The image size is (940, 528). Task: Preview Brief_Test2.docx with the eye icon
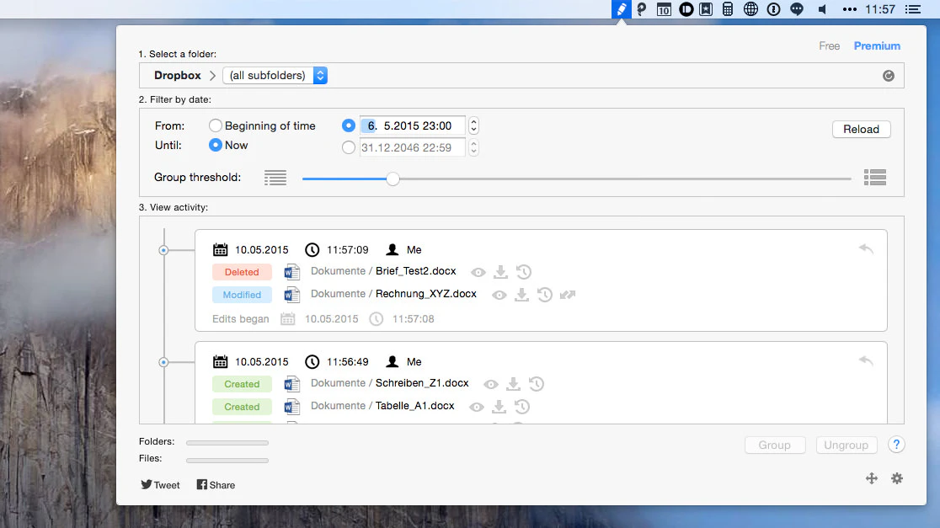click(478, 272)
